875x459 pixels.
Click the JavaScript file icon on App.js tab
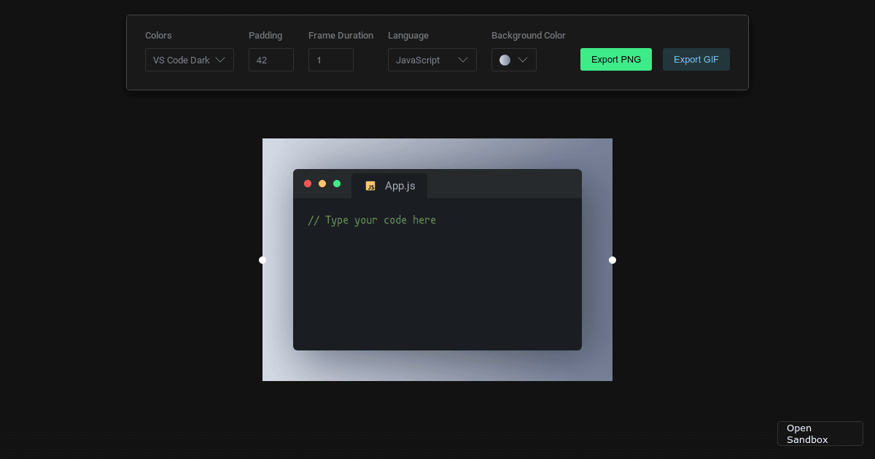[370, 186]
